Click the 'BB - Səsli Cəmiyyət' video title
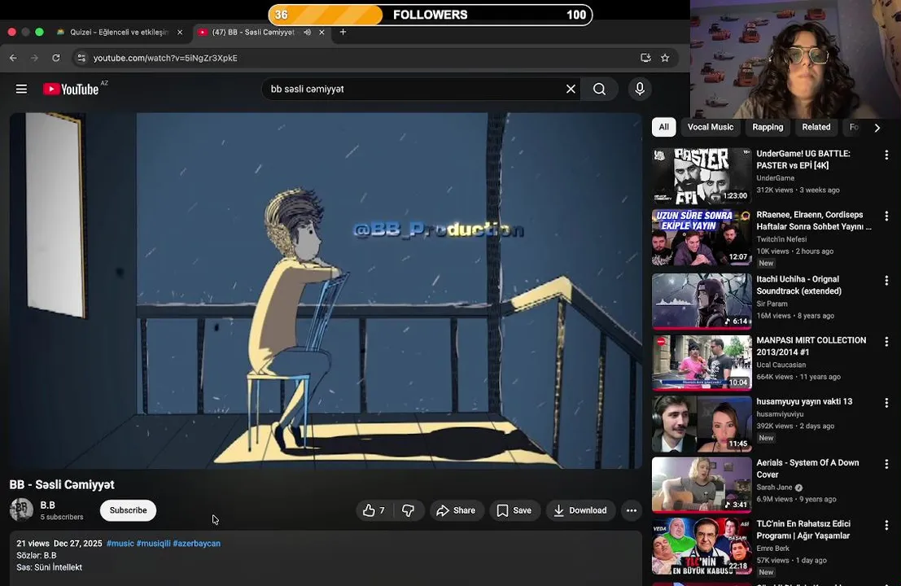Screen dimensions: 901x586 tap(62, 485)
